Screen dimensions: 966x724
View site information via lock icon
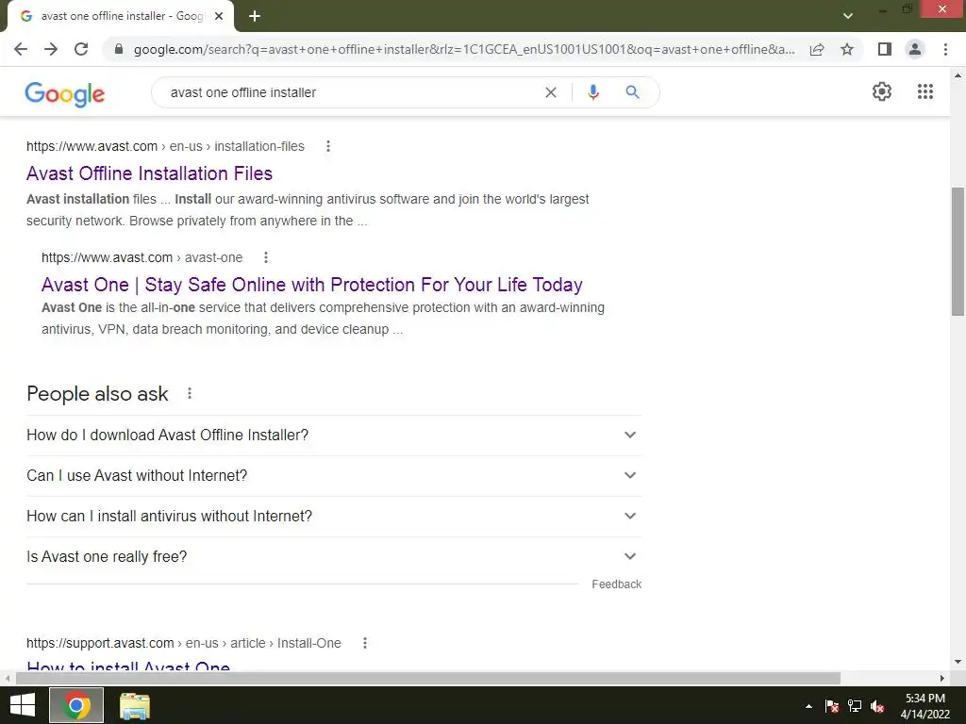pos(119,49)
